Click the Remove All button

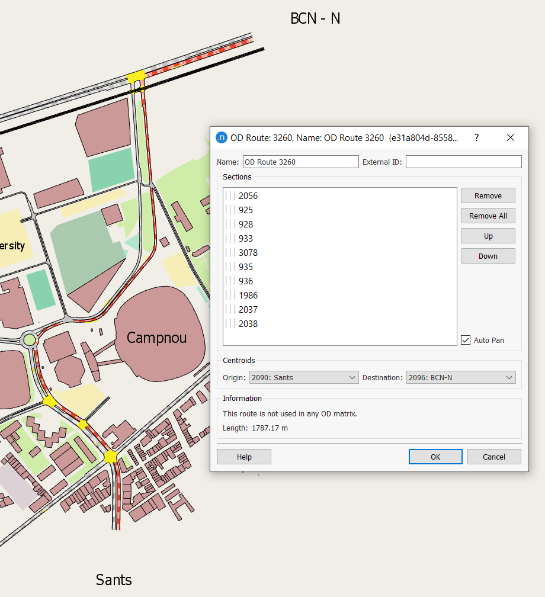click(488, 216)
